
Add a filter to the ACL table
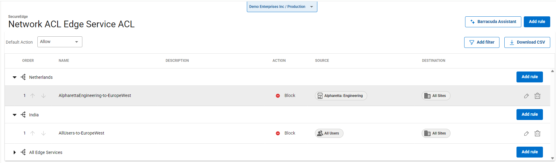click(482, 42)
